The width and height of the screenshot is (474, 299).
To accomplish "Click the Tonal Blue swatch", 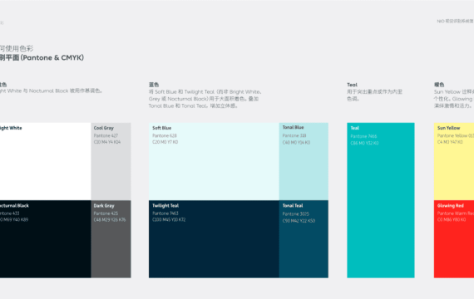I will pos(304,161).
